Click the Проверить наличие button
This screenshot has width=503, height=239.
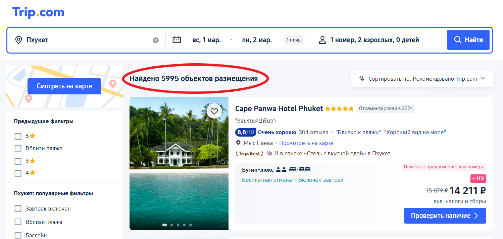pyautogui.click(x=445, y=216)
